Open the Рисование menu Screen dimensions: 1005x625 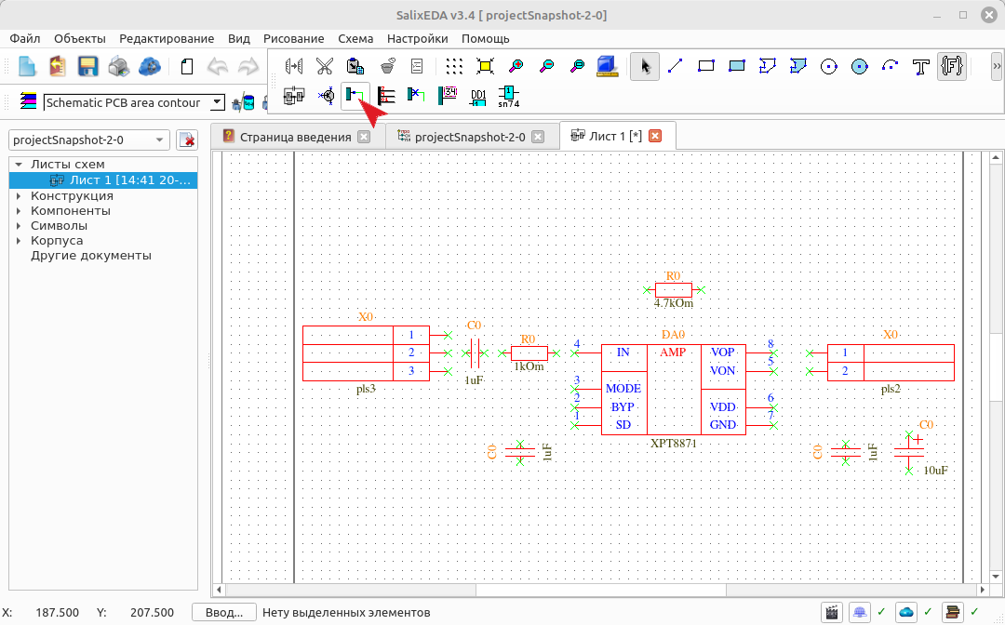click(x=293, y=38)
